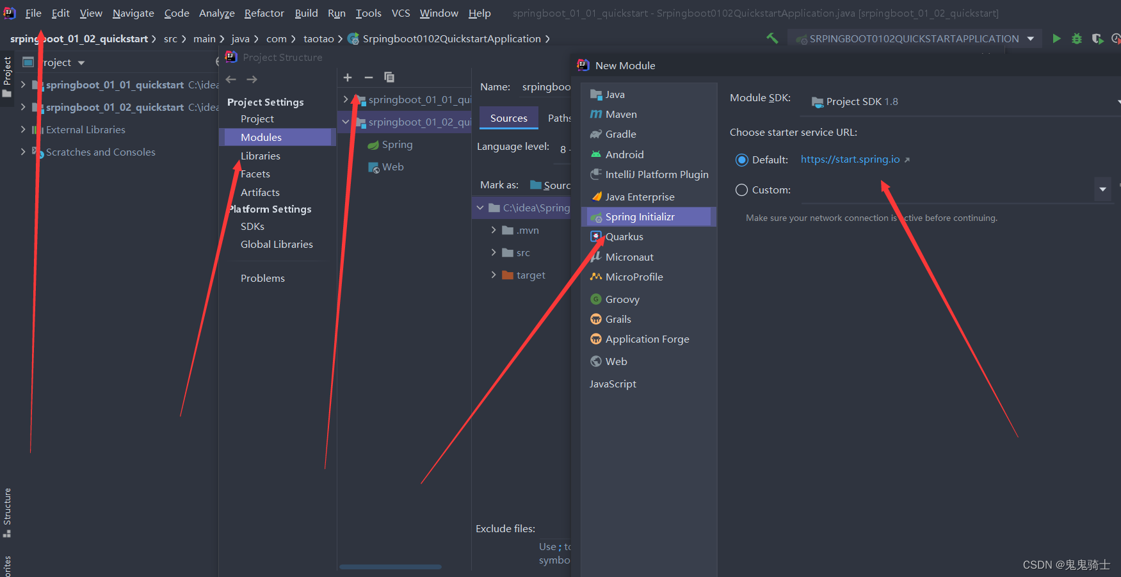Remove selected module with minus icon
The image size is (1121, 577).
(369, 77)
